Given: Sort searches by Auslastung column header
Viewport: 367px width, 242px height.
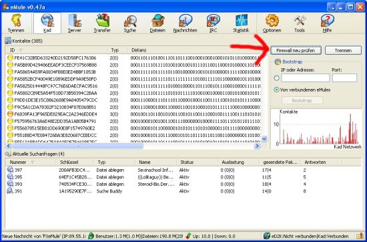Looking at the screenshot, I should (238, 162).
